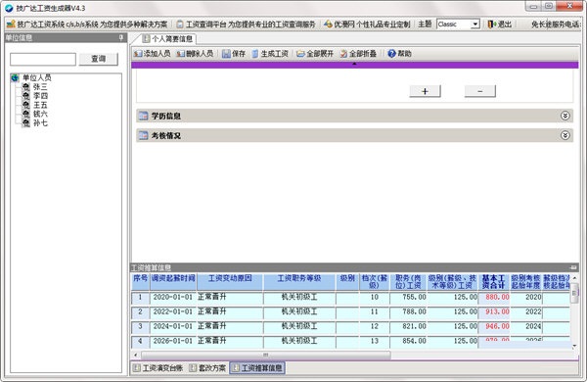Click the 生成工资 generate salary icon
The height and width of the screenshot is (382, 587).
255,54
